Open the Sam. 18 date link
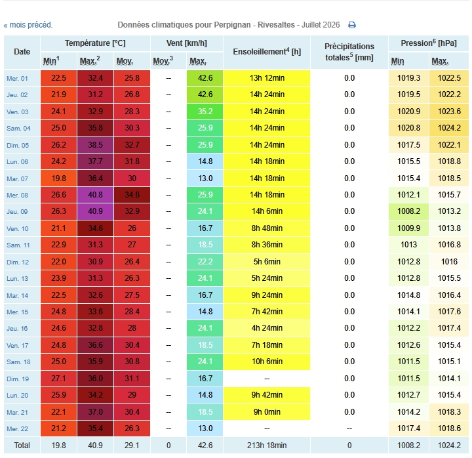The width and height of the screenshot is (472, 458). (18, 362)
